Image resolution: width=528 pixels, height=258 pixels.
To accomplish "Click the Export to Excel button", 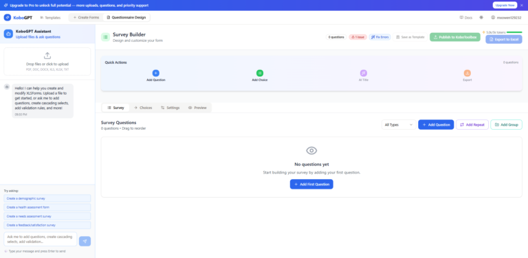I will tap(504, 39).
